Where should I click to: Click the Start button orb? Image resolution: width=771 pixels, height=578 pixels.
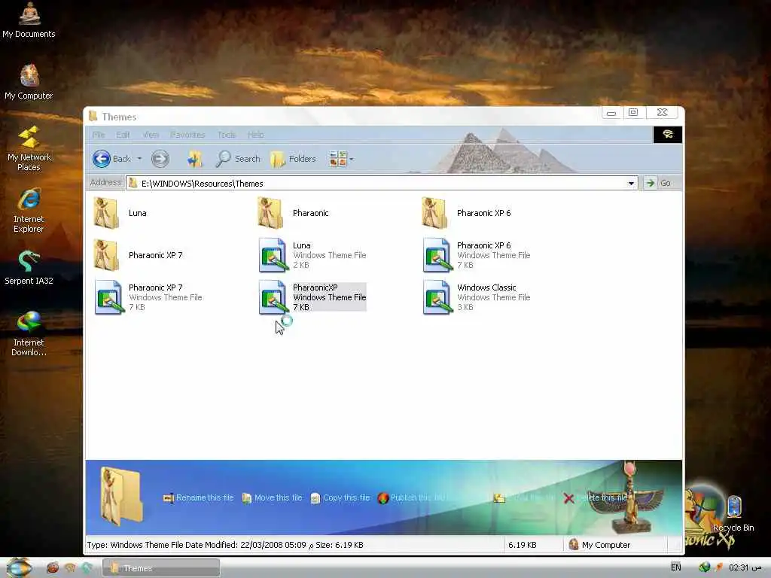pos(18,567)
